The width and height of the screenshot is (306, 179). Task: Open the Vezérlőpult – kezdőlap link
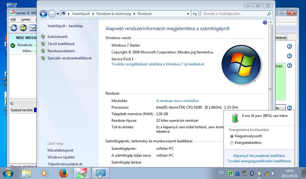pos(65,26)
